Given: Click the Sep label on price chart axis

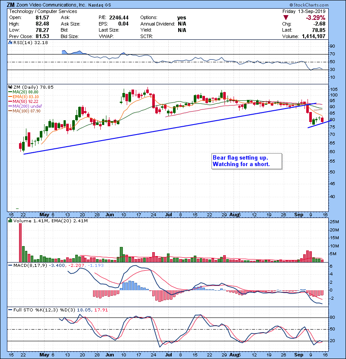Looking at the screenshot, I should pyautogui.click(x=298, y=215).
